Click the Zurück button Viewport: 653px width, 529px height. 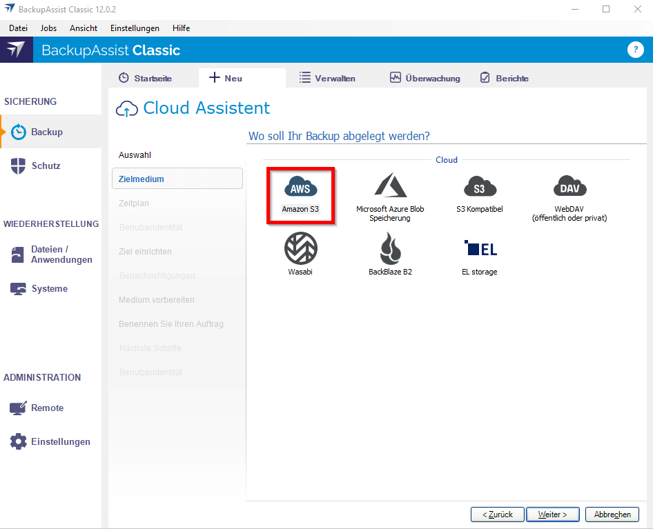click(x=497, y=515)
